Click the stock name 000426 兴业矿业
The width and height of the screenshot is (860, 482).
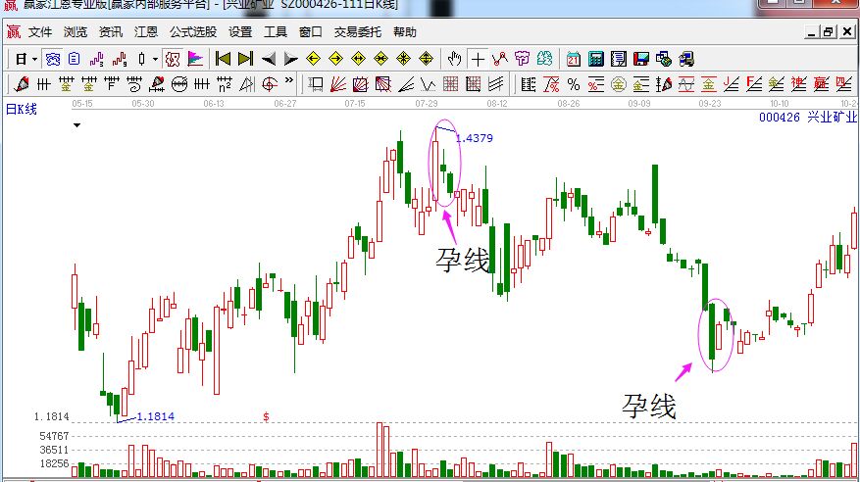click(808, 117)
